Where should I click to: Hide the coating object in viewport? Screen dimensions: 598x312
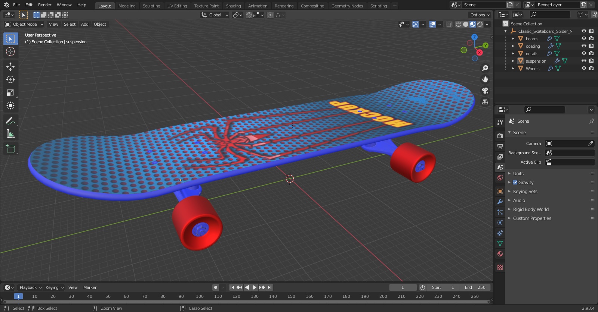[x=584, y=46]
